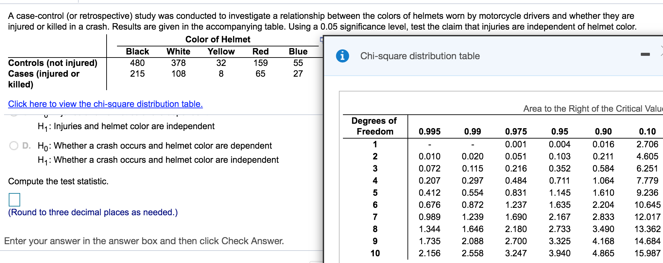The width and height of the screenshot is (663, 263).
Task: Click degrees of freedom row 9 label
Action: point(375,241)
